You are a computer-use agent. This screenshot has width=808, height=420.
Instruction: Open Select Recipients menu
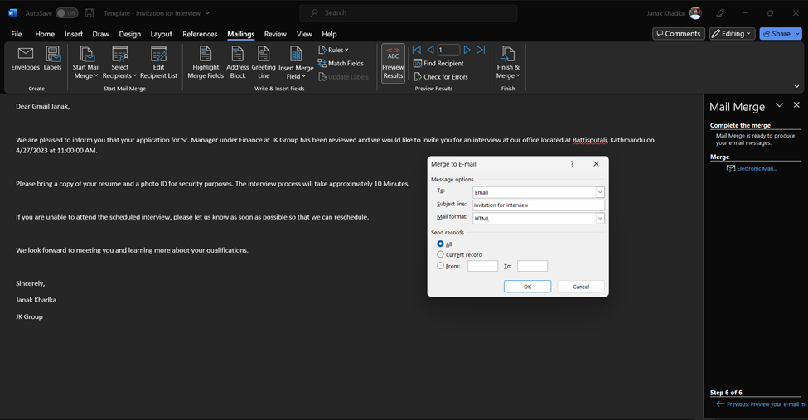pyautogui.click(x=119, y=62)
